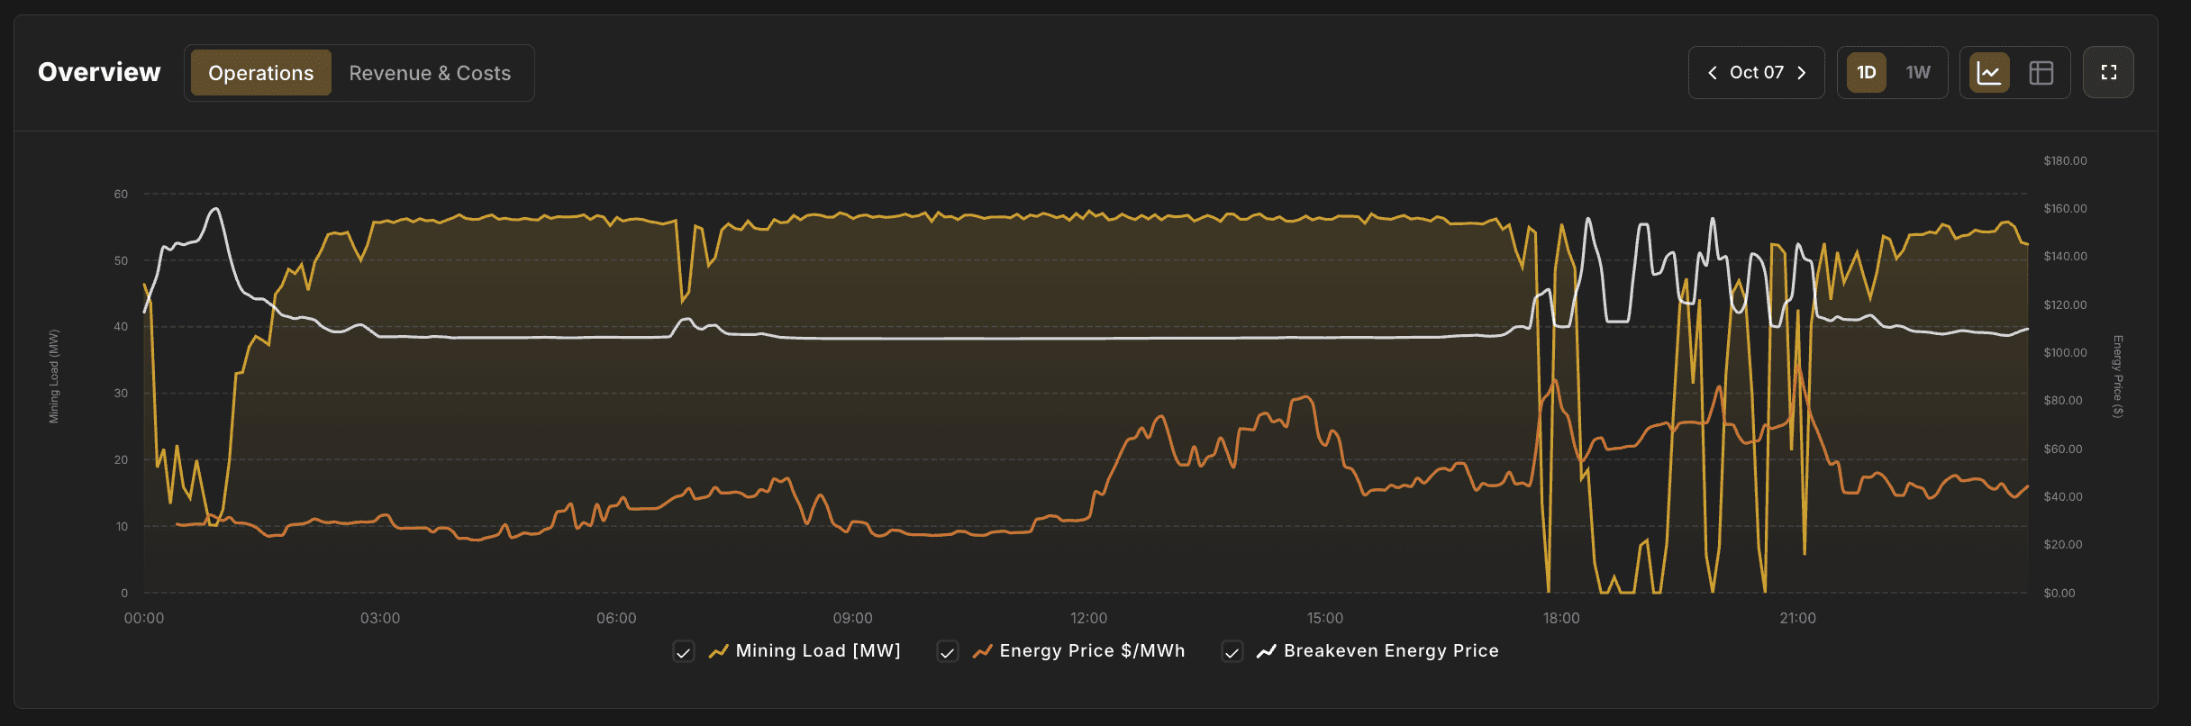2191x726 pixels.
Task: Toggle the Energy Price $/MWh checkbox
Action: [x=947, y=651]
